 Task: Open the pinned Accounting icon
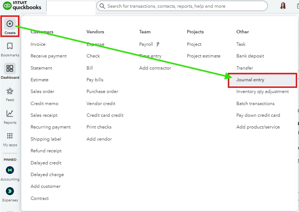10,170
